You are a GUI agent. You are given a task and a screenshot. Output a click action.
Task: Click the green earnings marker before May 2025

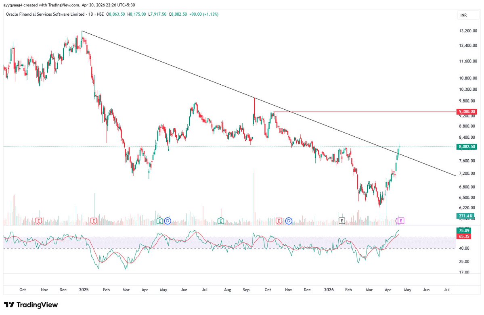pyautogui.click(x=159, y=221)
